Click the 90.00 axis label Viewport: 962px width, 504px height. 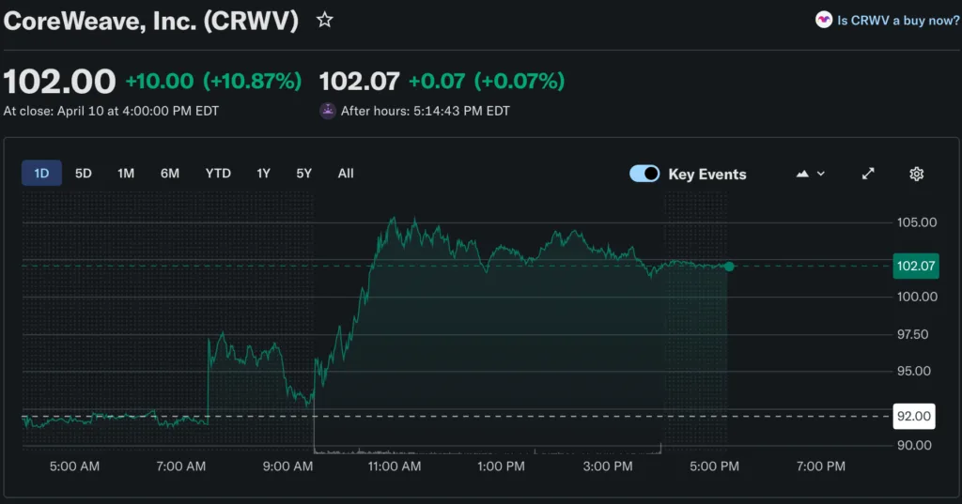click(914, 446)
